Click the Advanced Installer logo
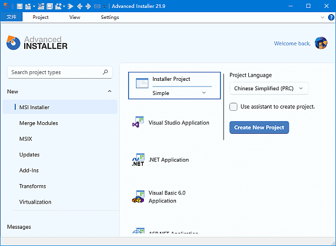 [37, 43]
